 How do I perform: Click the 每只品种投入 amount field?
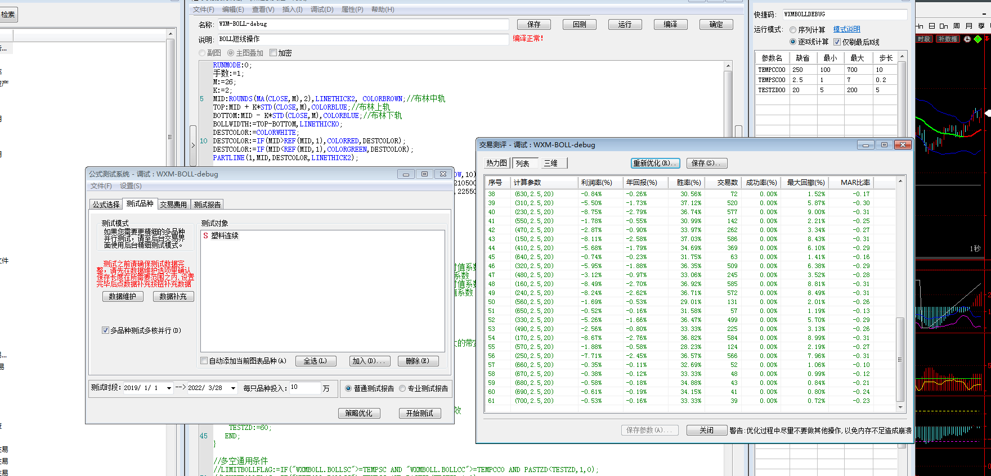click(304, 388)
